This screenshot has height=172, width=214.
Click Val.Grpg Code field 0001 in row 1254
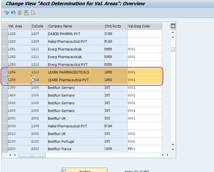pyautogui.click(x=145, y=72)
